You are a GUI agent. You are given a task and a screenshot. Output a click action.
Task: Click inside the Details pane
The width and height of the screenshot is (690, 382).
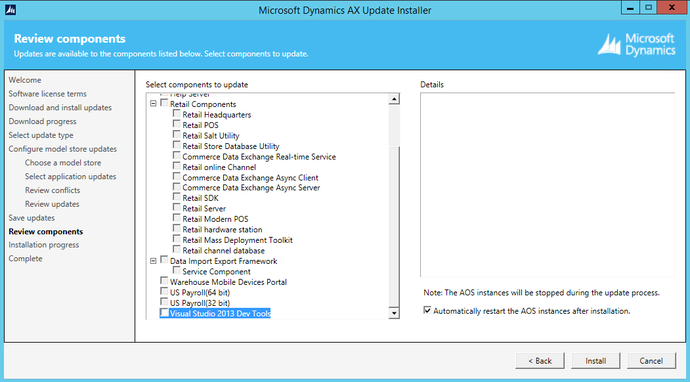pos(547,184)
